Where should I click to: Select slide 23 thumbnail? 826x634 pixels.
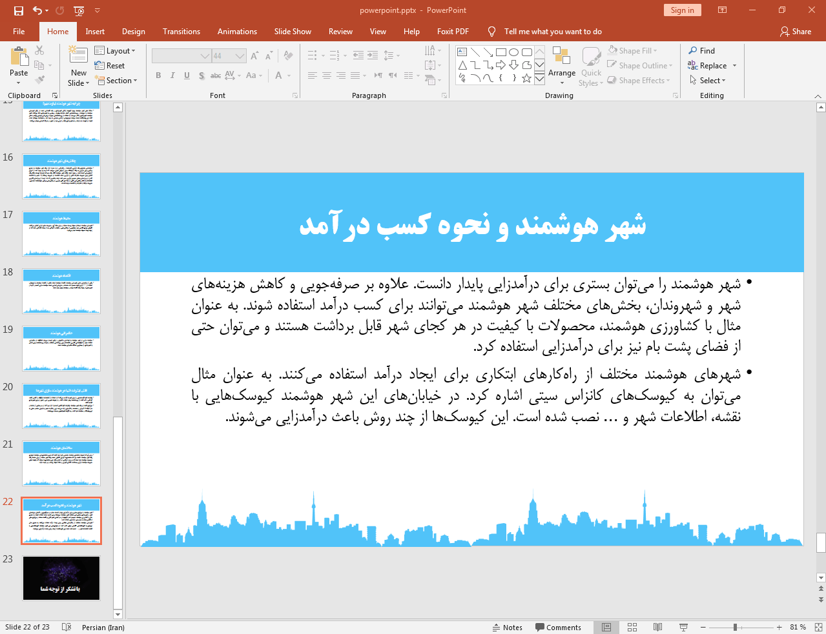61,579
